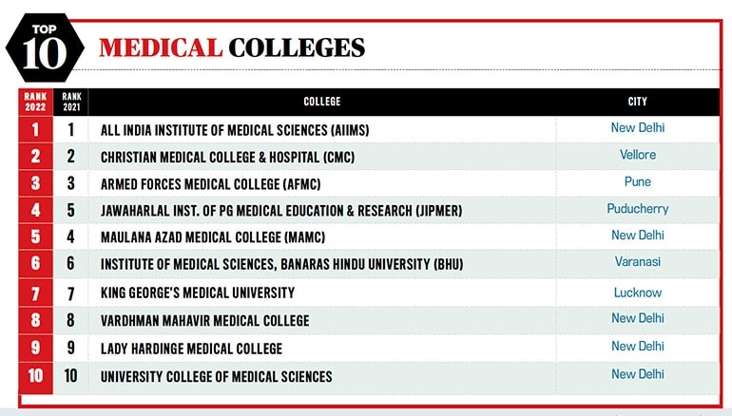732x416 pixels.
Task: Open the Banaras Hindu University entry
Action: [x=283, y=263]
